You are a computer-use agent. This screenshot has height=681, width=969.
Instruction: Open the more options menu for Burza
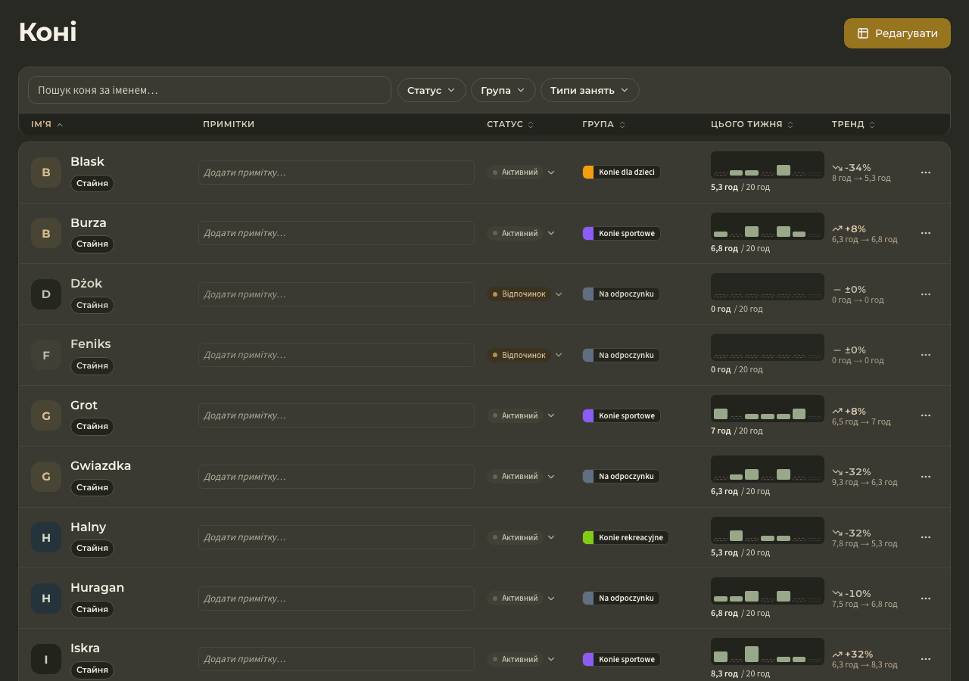[925, 233]
